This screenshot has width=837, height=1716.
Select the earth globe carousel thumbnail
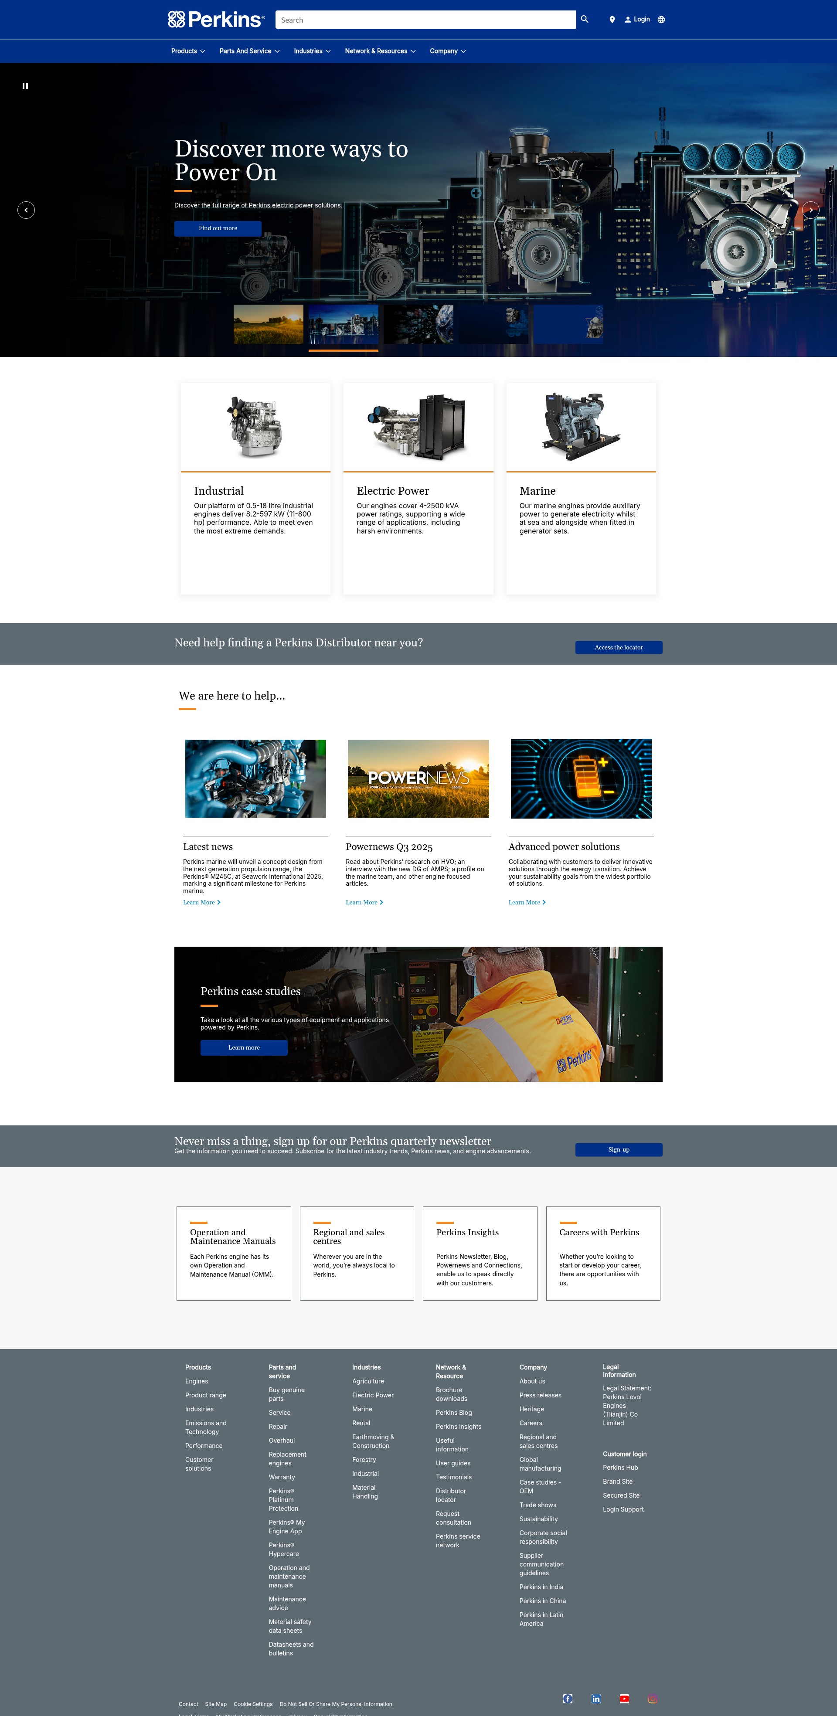(x=418, y=324)
